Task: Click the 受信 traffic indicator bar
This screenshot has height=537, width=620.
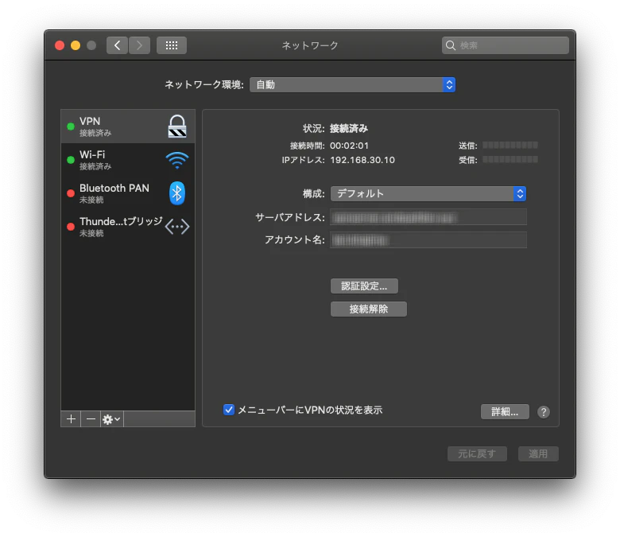Action: (x=510, y=159)
